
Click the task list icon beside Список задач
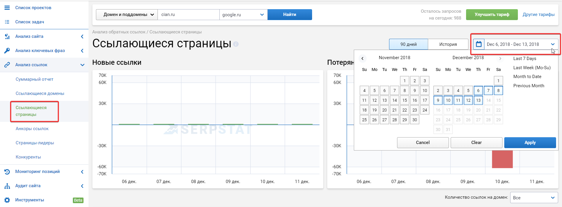(x=7, y=22)
